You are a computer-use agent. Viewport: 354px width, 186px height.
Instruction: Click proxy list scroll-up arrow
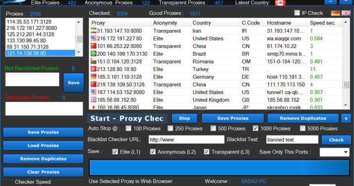coord(78,22)
